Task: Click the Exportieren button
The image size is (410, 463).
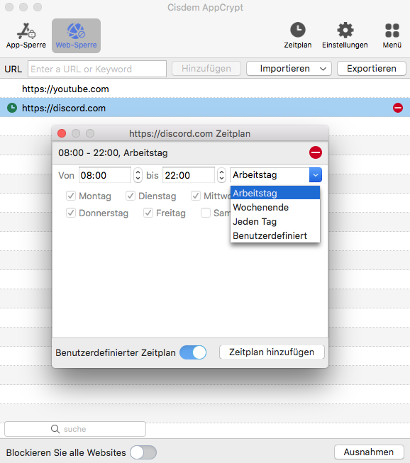Action: (372, 69)
